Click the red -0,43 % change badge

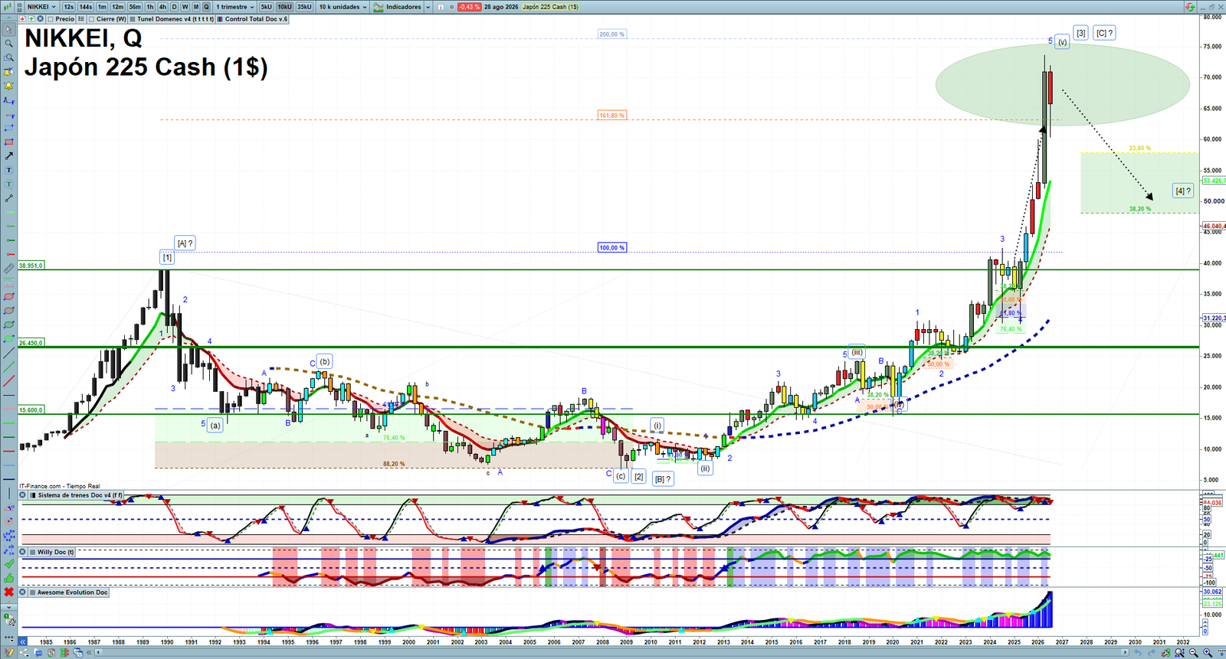click(x=469, y=7)
